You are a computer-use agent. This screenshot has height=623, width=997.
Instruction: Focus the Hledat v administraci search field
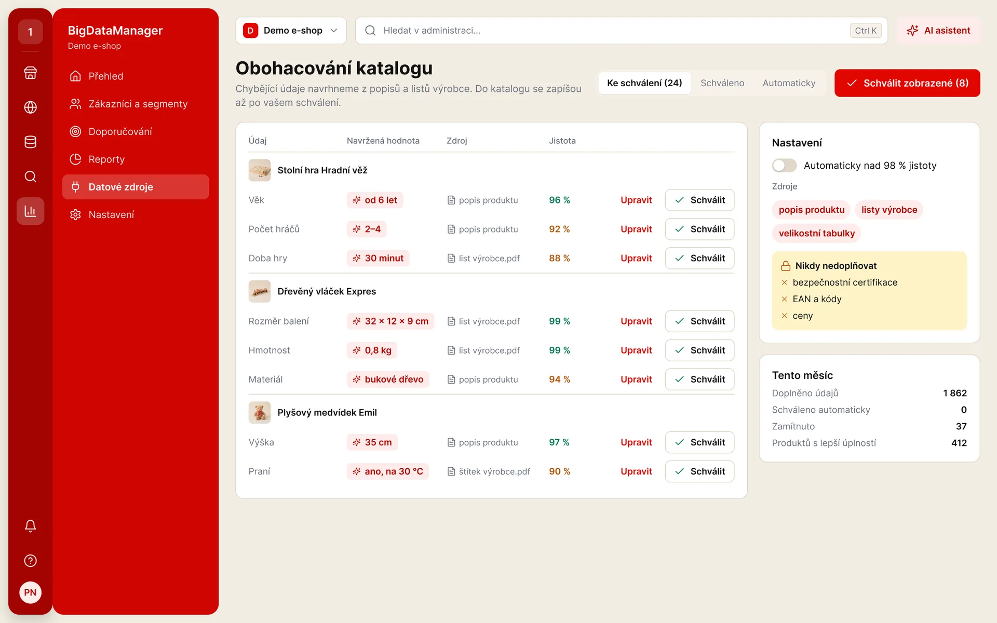click(x=621, y=31)
